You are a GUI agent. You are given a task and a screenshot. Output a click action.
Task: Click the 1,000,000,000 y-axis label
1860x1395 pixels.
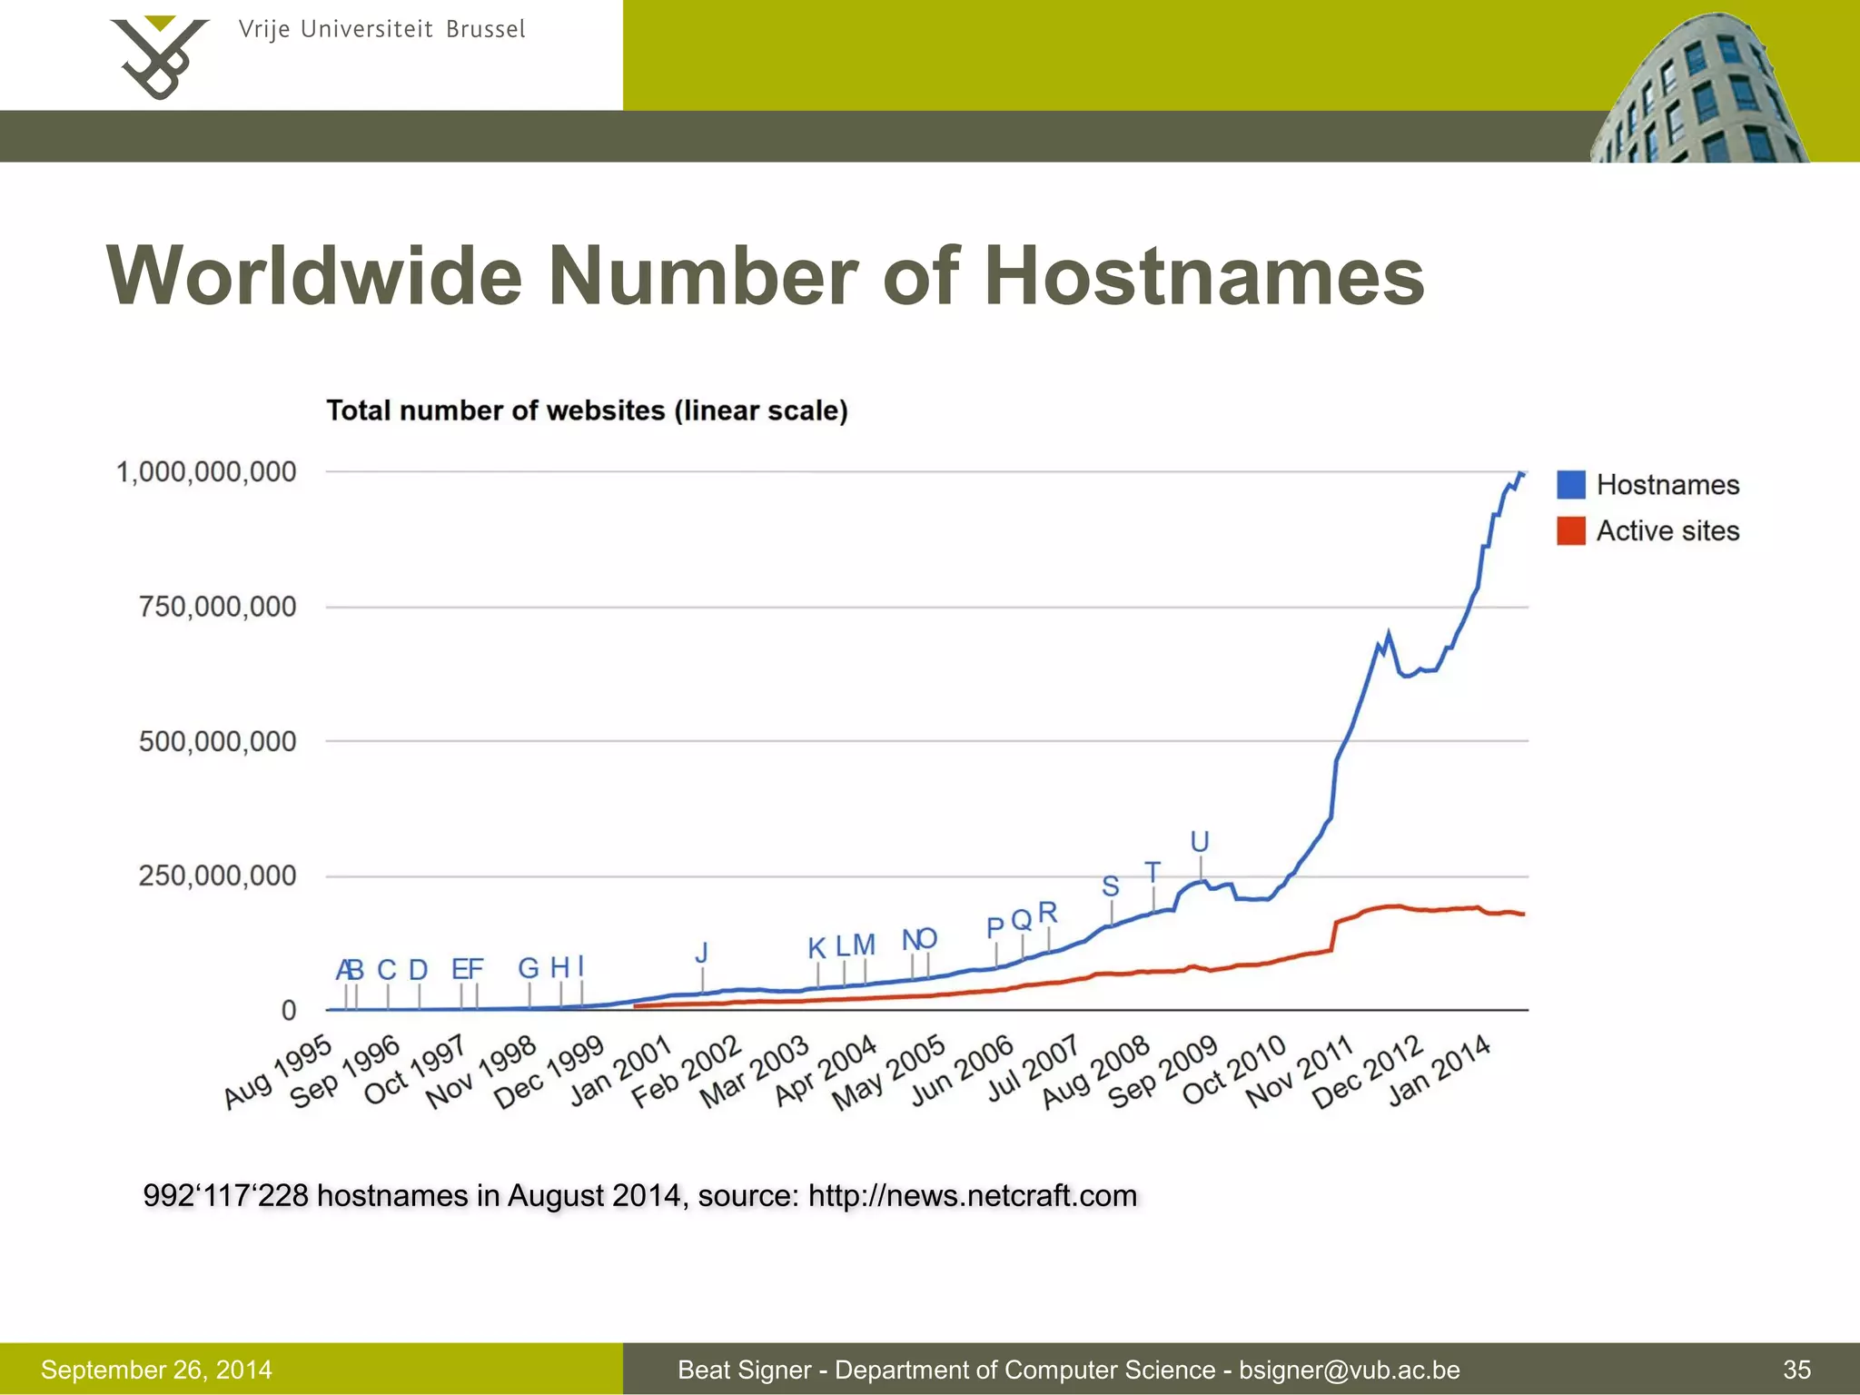(x=206, y=472)
